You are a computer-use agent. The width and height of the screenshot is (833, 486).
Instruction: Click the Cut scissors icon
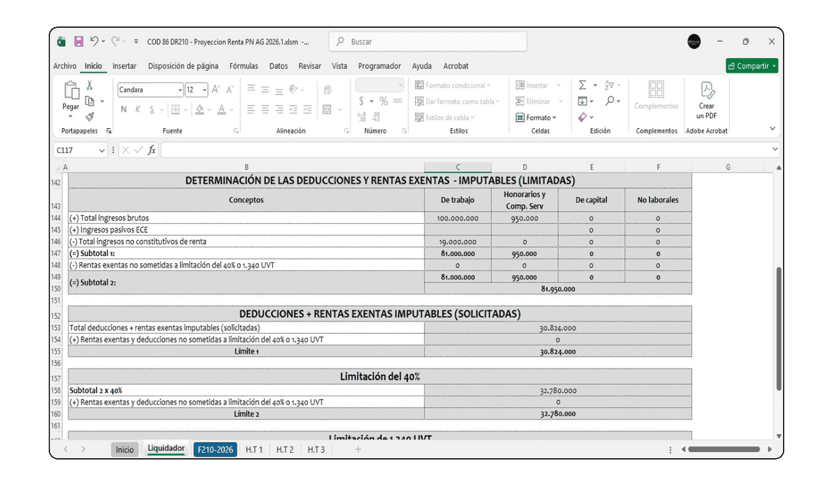[89, 86]
